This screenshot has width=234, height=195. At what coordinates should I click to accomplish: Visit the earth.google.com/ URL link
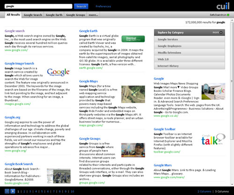91,68
